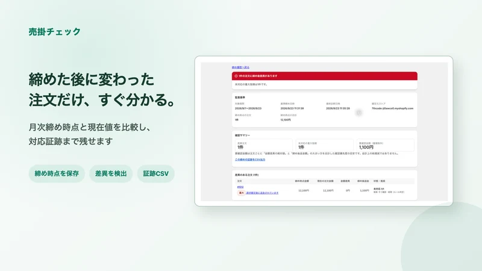
Task: Click the 確認サマリー section heading
Action: click(x=243, y=135)
